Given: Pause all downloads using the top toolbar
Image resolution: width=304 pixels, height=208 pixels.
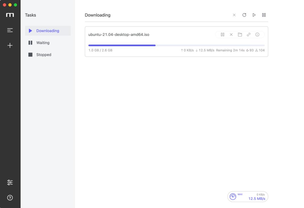Looking at the screenshot, I should [264, 15].
